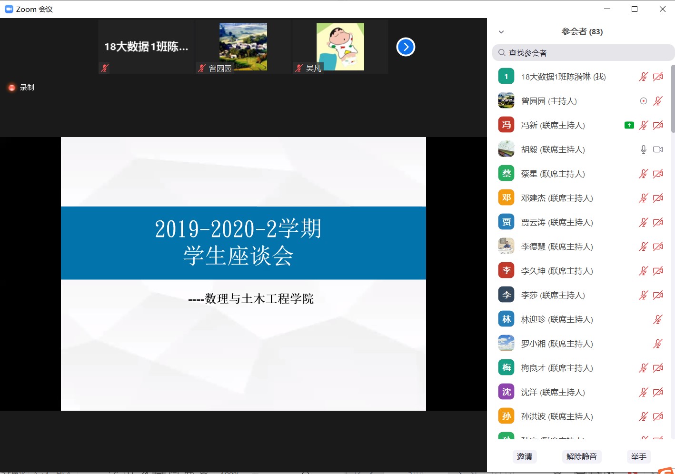Click the next-page arrow in video strip
This screenshot has height=474, width=675.
[x=406, y=47]
